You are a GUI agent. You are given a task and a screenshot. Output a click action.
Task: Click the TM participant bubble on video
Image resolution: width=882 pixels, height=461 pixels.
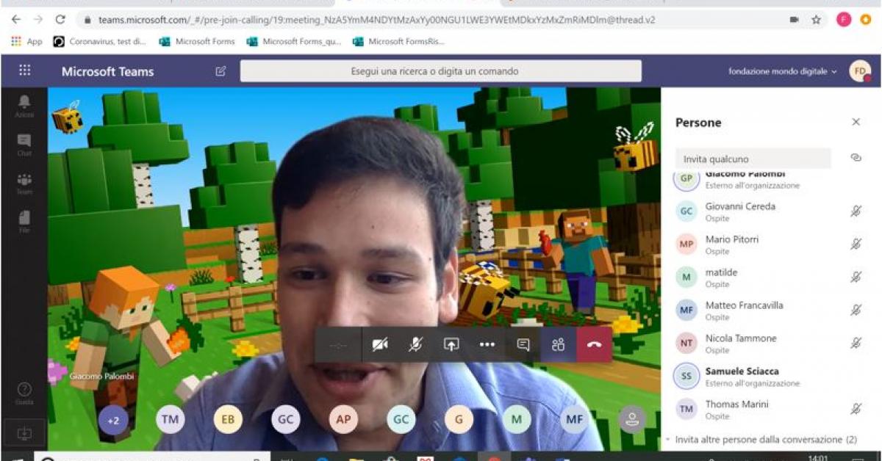tap(171, 419)
